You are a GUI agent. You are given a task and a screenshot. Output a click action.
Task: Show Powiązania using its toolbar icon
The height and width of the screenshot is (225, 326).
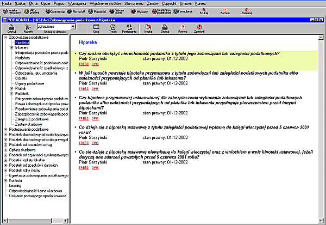(129, 27)
